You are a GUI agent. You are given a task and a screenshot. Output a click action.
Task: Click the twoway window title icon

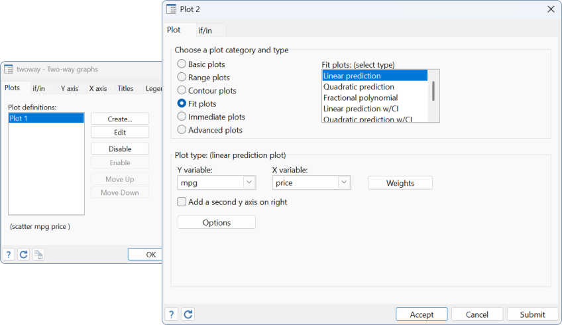click(x=9, y=69)
